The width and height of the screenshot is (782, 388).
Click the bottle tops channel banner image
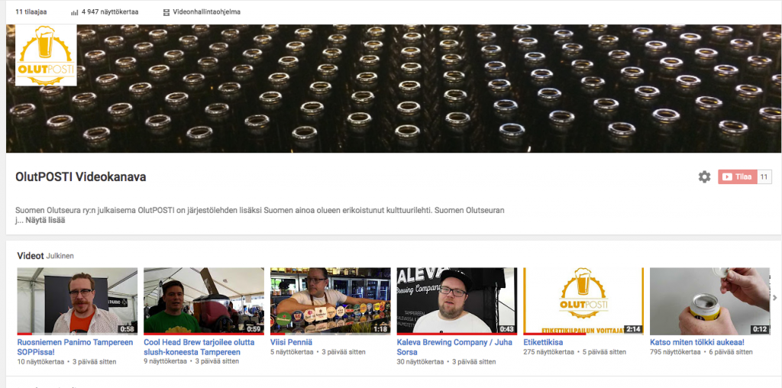(394, 89)
